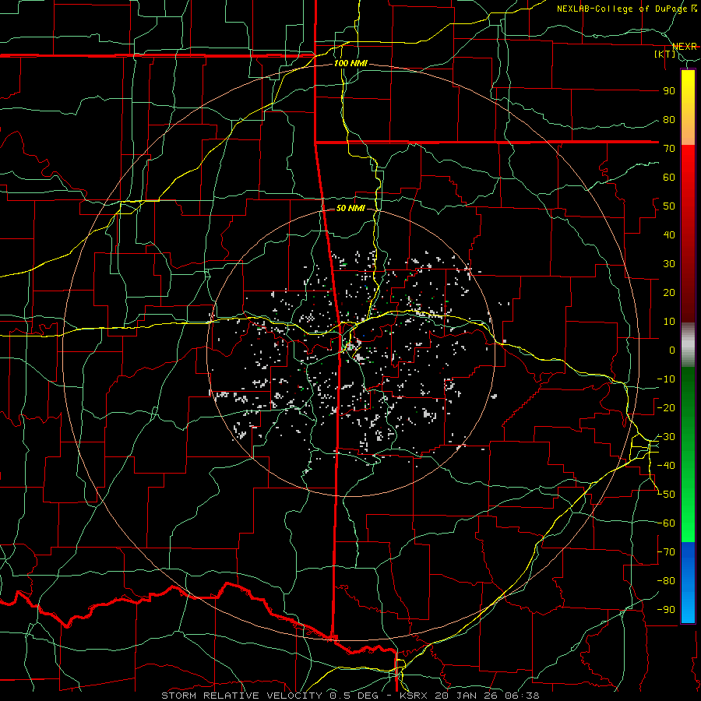Click the 0 value on velocity scale
Viewport: 701px width, 701px height.
click(x=672, y=350)
